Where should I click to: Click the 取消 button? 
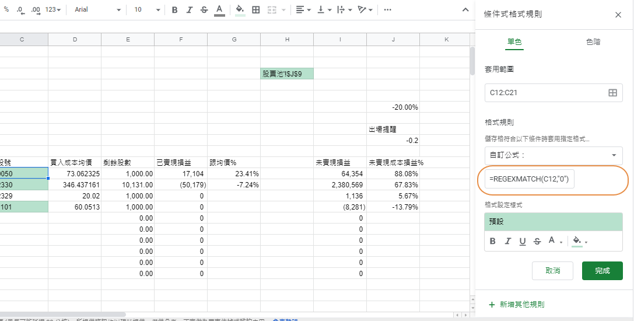552,271
